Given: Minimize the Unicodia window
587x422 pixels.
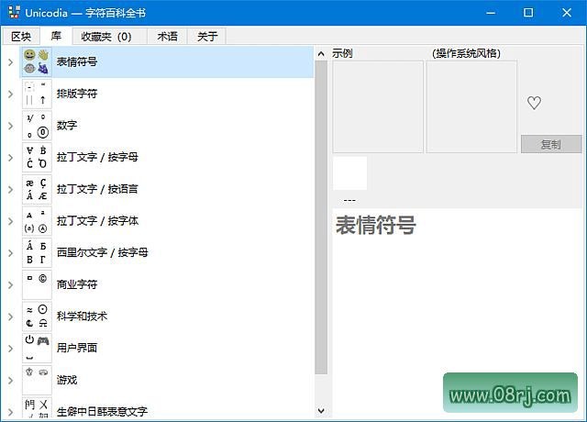Looking at the screenshot, I should 491,13.
